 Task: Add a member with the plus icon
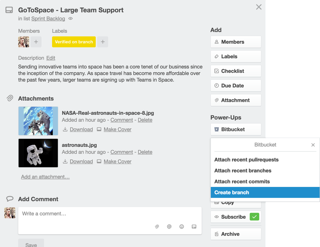(x=36, y=42)
